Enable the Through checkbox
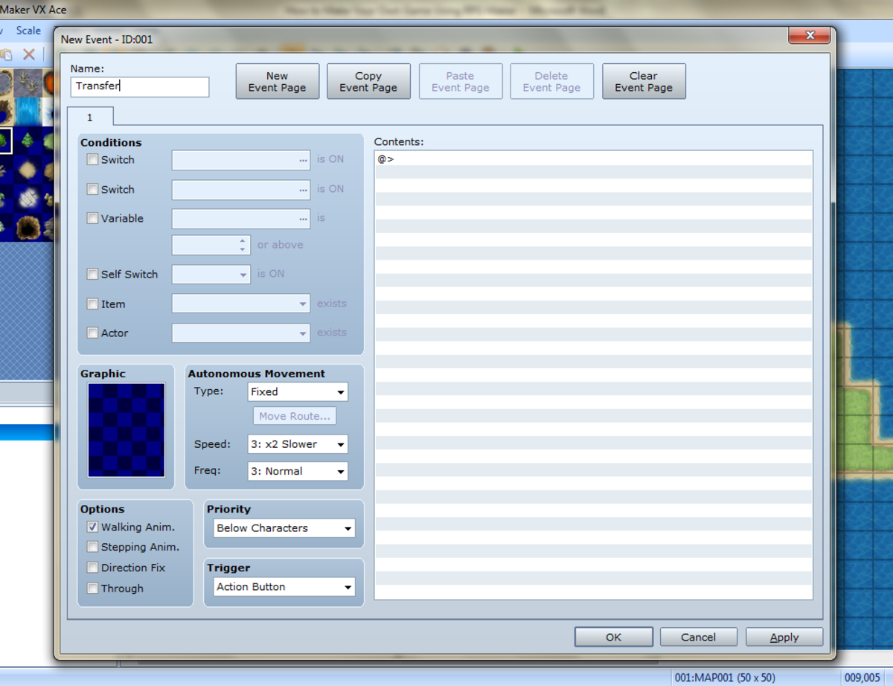Screen dimensions: 893x686 [92, 589]
